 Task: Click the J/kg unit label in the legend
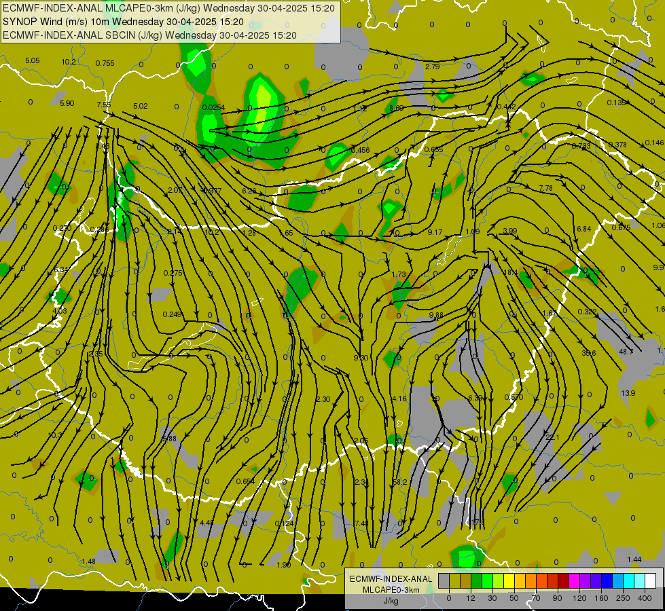tap(391, 601)
